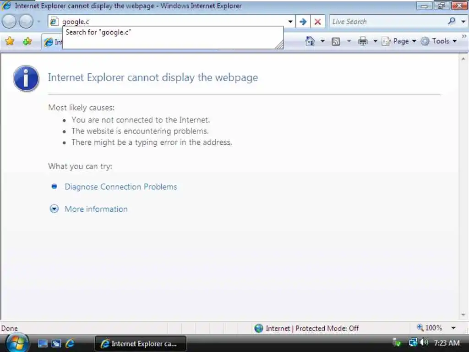Open the recent pages dropdown arrow
The image size is (469, 352).
[x=38, y=22]
